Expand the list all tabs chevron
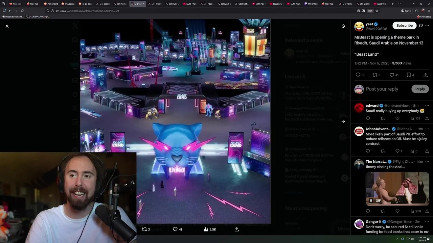 400,4
